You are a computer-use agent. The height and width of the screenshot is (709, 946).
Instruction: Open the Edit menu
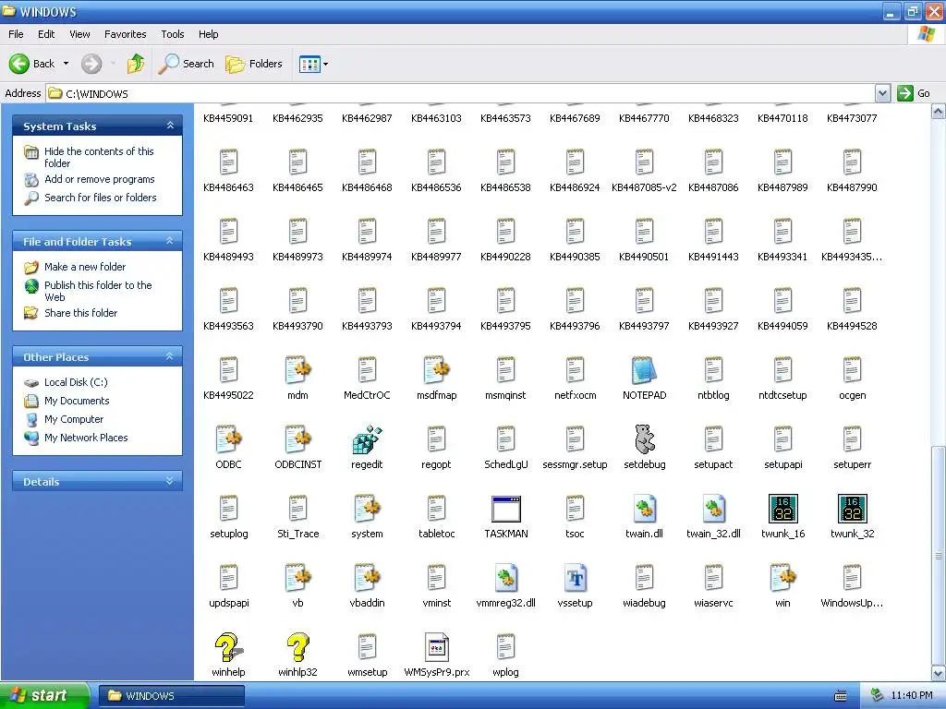click(x=46, y=34)
